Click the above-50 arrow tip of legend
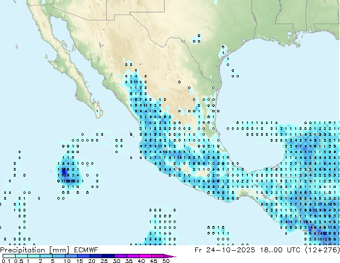 click(x=170, y=256)
